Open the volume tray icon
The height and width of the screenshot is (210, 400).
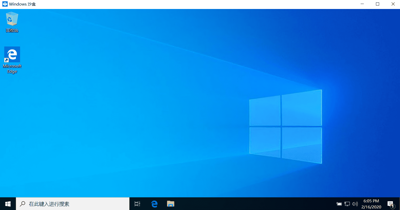355,204
